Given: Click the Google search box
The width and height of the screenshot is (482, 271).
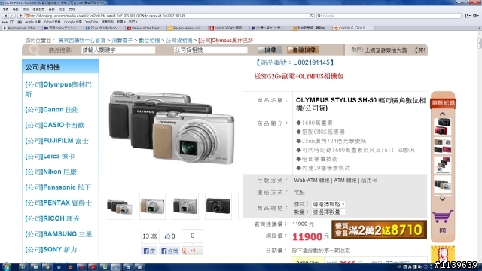Looking at the screenshot, I should pos(389,15).
